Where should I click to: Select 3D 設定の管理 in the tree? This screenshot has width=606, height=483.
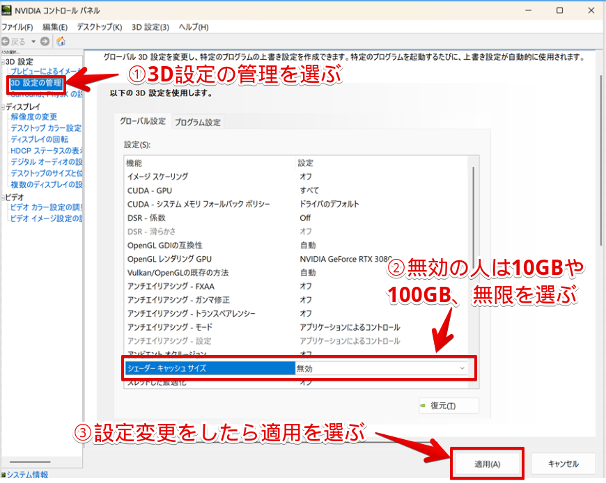click(x=36, y=83)
